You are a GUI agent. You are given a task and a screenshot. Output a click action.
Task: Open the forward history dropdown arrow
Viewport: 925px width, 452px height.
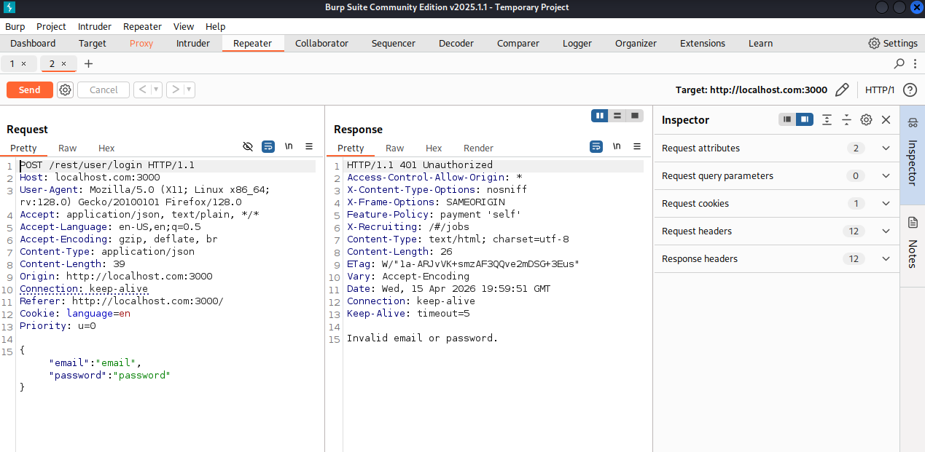(189, 90)
